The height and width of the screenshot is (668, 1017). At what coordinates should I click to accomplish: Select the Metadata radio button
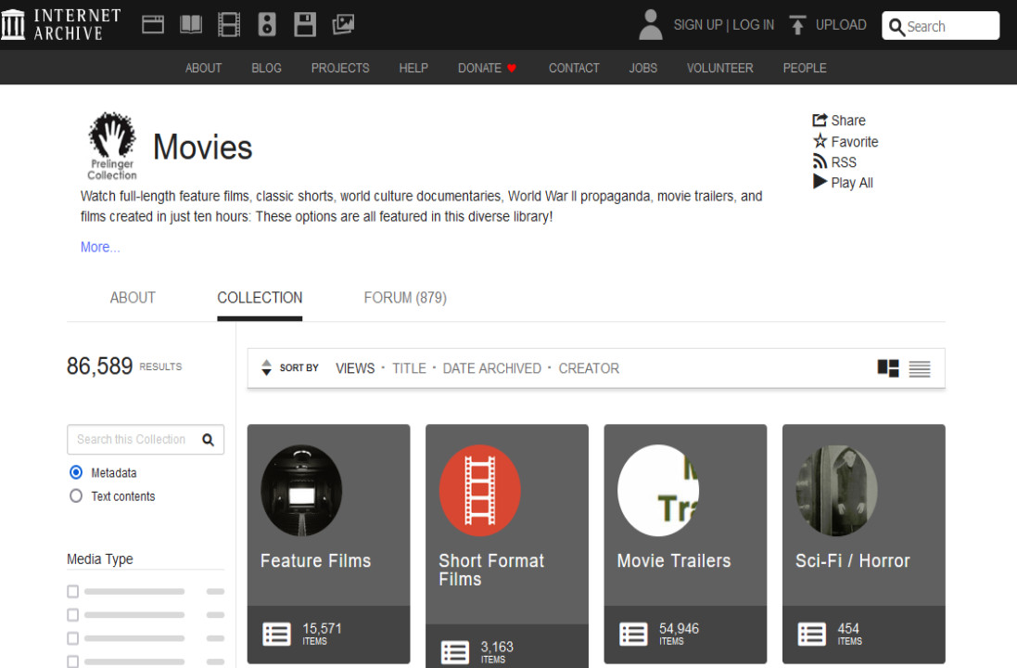click(76, 472)
